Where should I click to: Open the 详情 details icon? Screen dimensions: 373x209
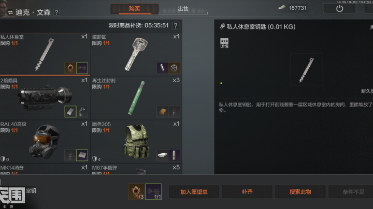point(224,43)
